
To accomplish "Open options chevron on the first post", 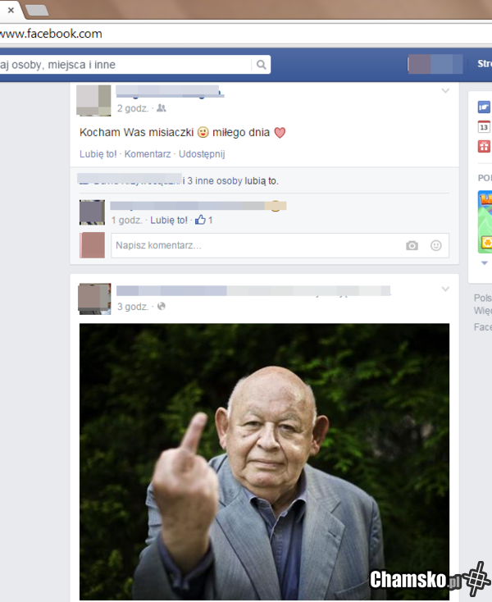I will (x=445, y=90).
